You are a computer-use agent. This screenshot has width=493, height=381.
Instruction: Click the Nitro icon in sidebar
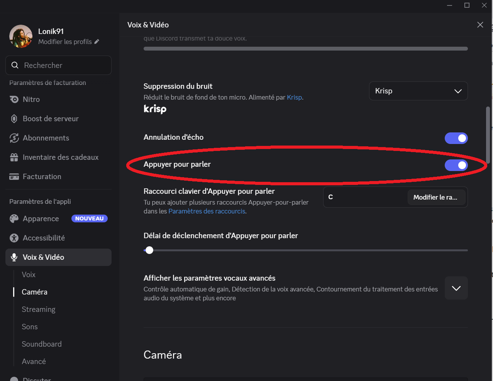pos(14,99)
